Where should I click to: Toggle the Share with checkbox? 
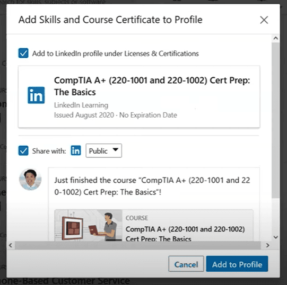(x=23, y=150)
